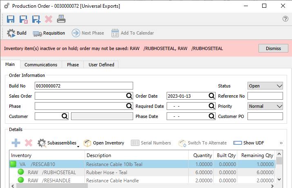Click the Customer search magnifier
The image size is (292, 188).
click(x=65, y=116)
